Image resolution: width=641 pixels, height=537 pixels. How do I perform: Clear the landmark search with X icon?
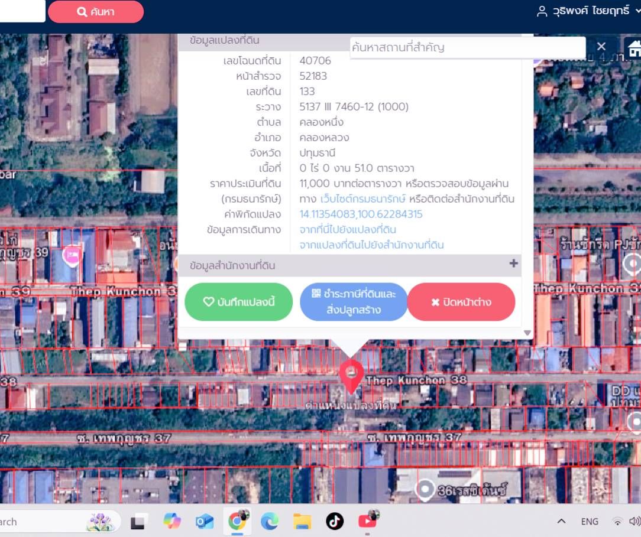[x=601, y=47]
